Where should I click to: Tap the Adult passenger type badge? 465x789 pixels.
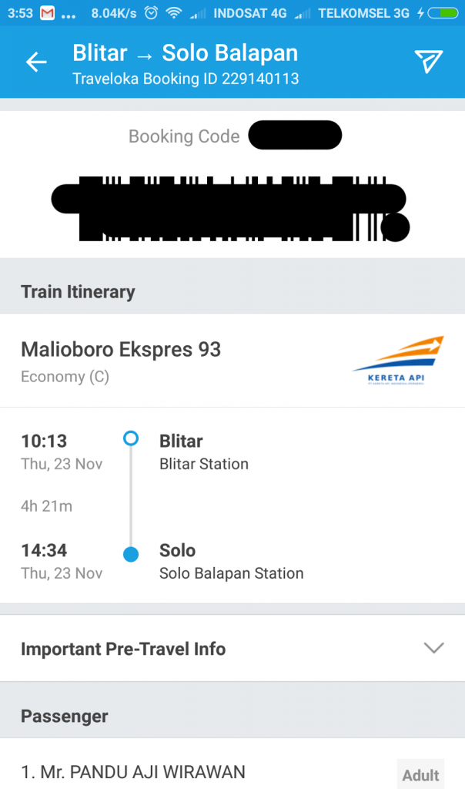click(420, 774)
